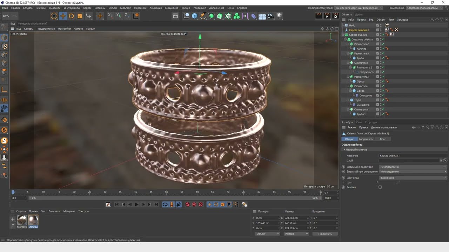Click the Magnet tool icon in sidebar
The image size is (449, 252).
pos(4,120)
